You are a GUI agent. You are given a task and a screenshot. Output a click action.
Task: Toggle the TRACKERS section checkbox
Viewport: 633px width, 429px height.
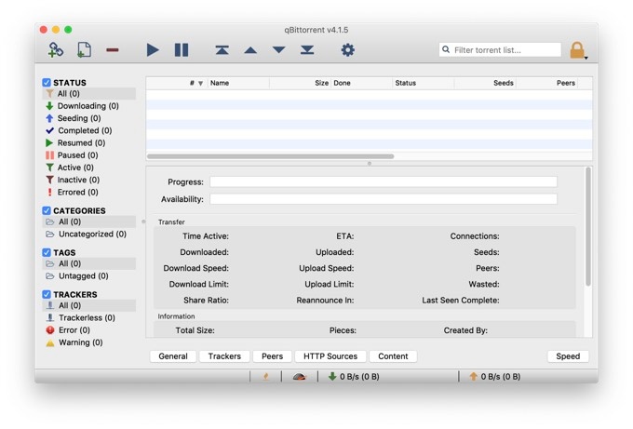[x=47, y=294]
